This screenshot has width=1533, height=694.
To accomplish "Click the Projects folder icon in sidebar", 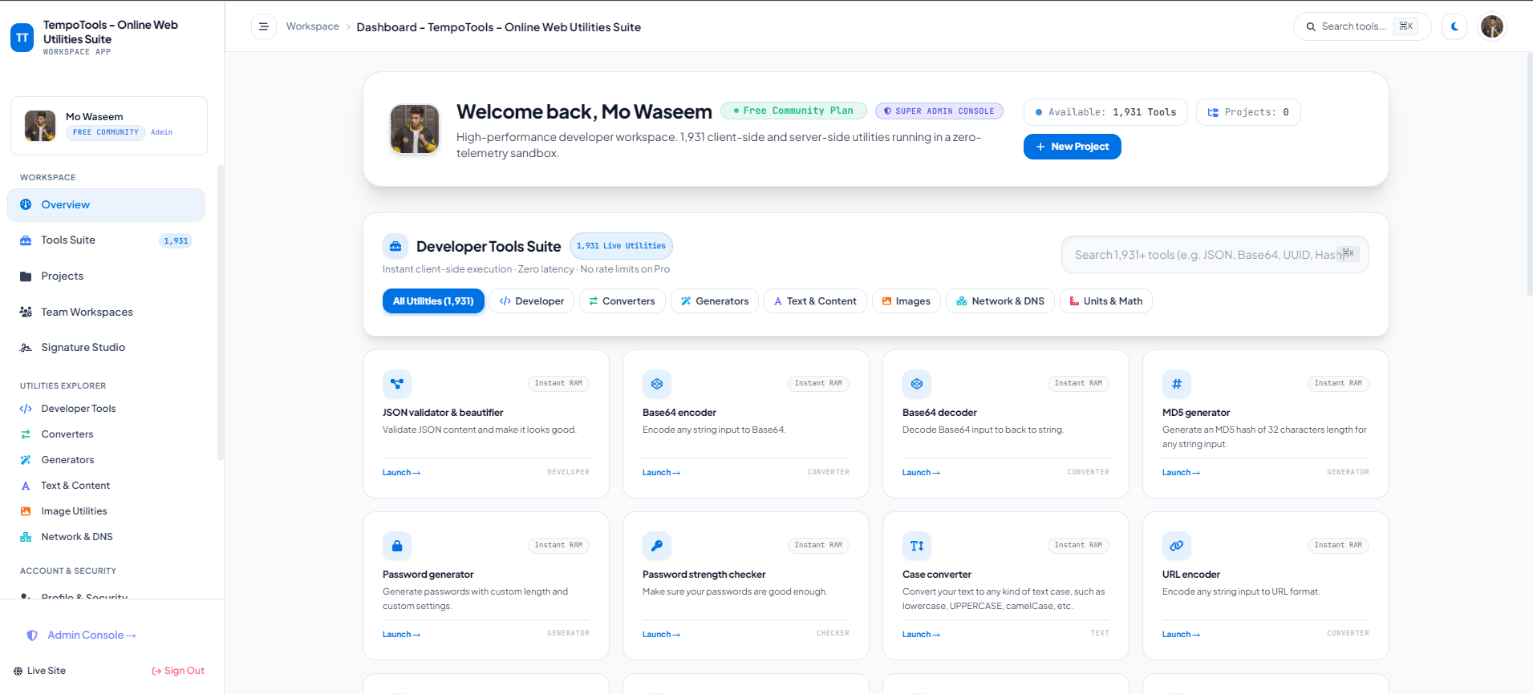I will (x=26, y=276).
